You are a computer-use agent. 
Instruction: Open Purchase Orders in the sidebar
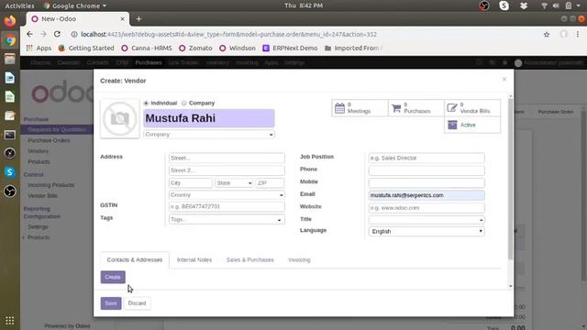point(49,140)
